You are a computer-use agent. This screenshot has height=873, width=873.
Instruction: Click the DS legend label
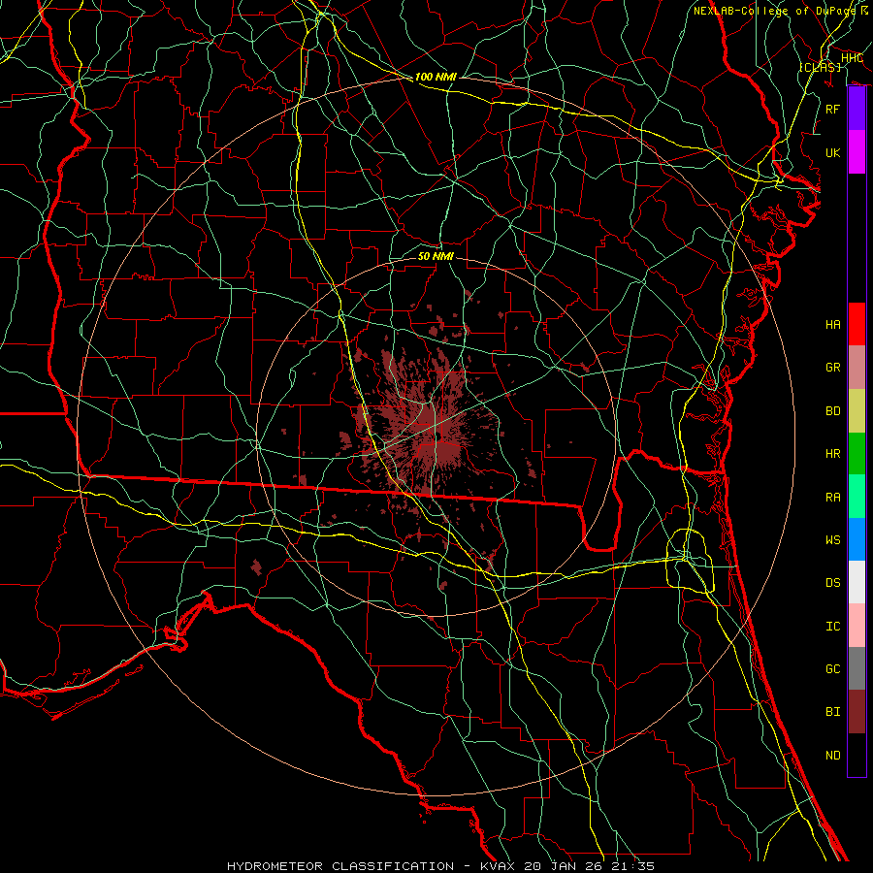coord(833,583)
